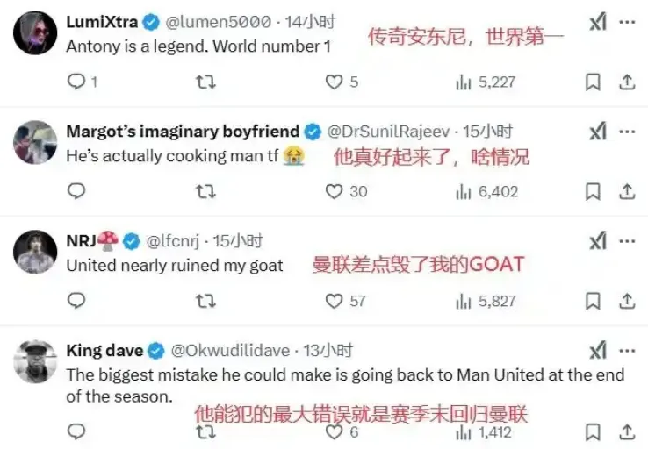Open more options on King dave's tweet
Image resolution: width=648 pixels, height=449 pixels.
[x=627, y=351]
